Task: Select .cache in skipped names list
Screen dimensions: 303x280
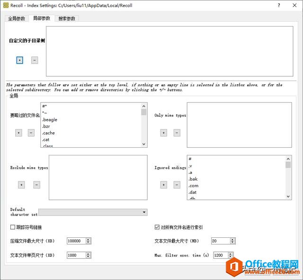Action: pyautogui.click(x=91, y=133)
